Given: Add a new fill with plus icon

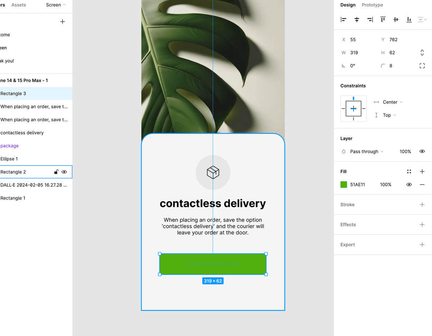Looking at the screenshot, I should point(422,172).
